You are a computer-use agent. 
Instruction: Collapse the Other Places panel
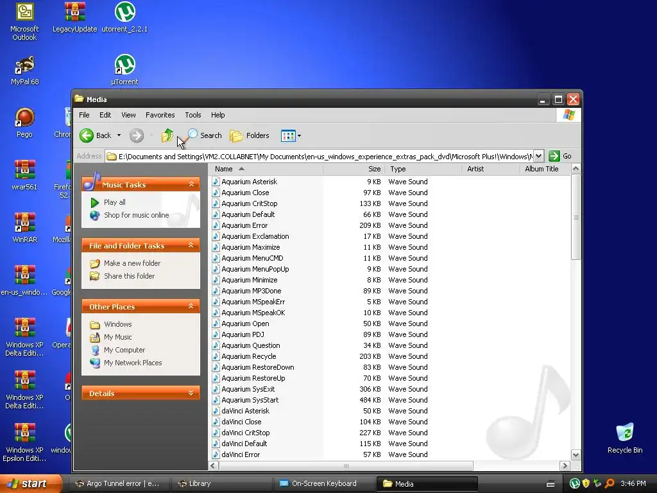[191, 306]
